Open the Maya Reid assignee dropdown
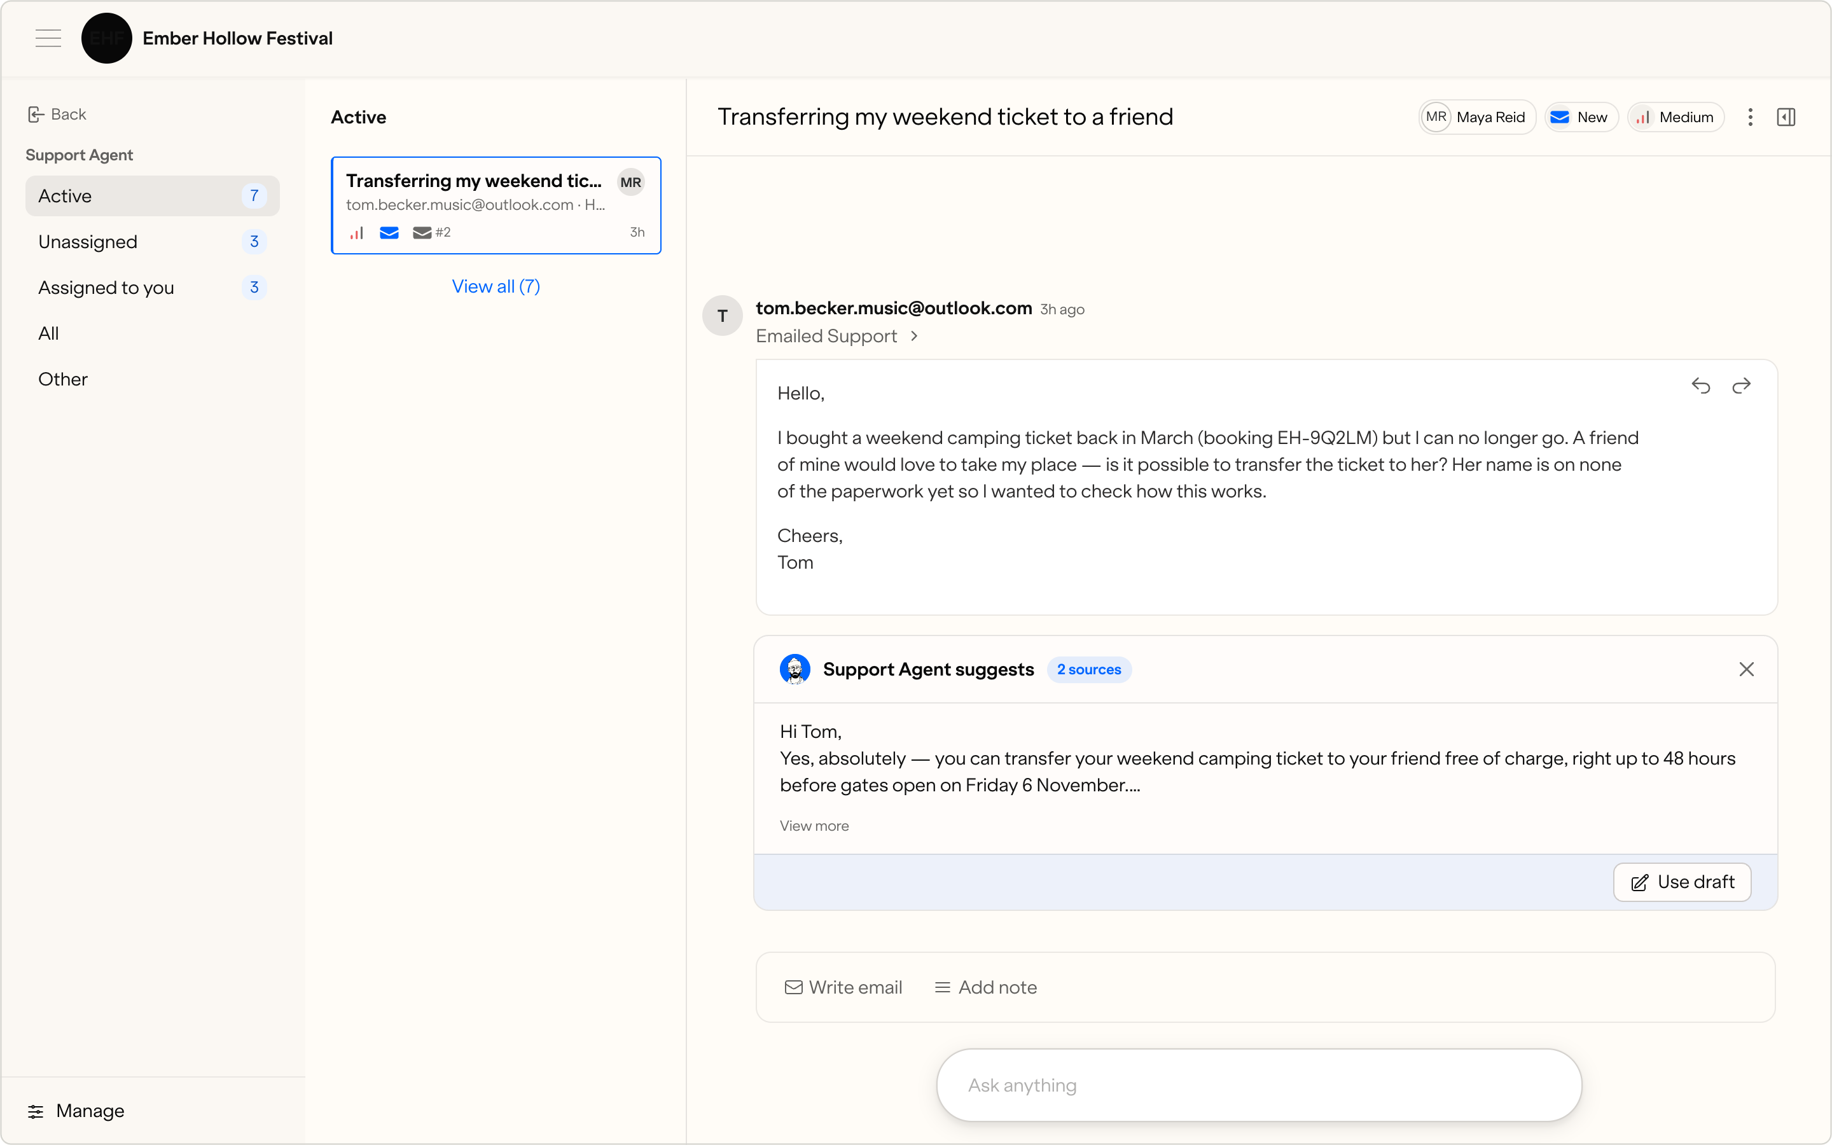1832x1145 pixels. [1477, 118]
